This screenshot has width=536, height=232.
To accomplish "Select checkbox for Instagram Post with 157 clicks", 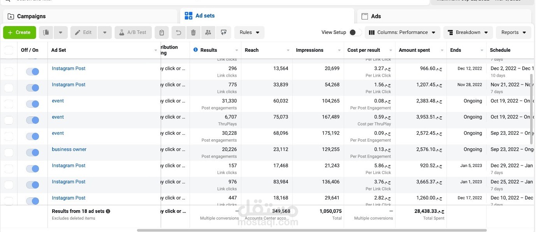I will click(9, 169).
